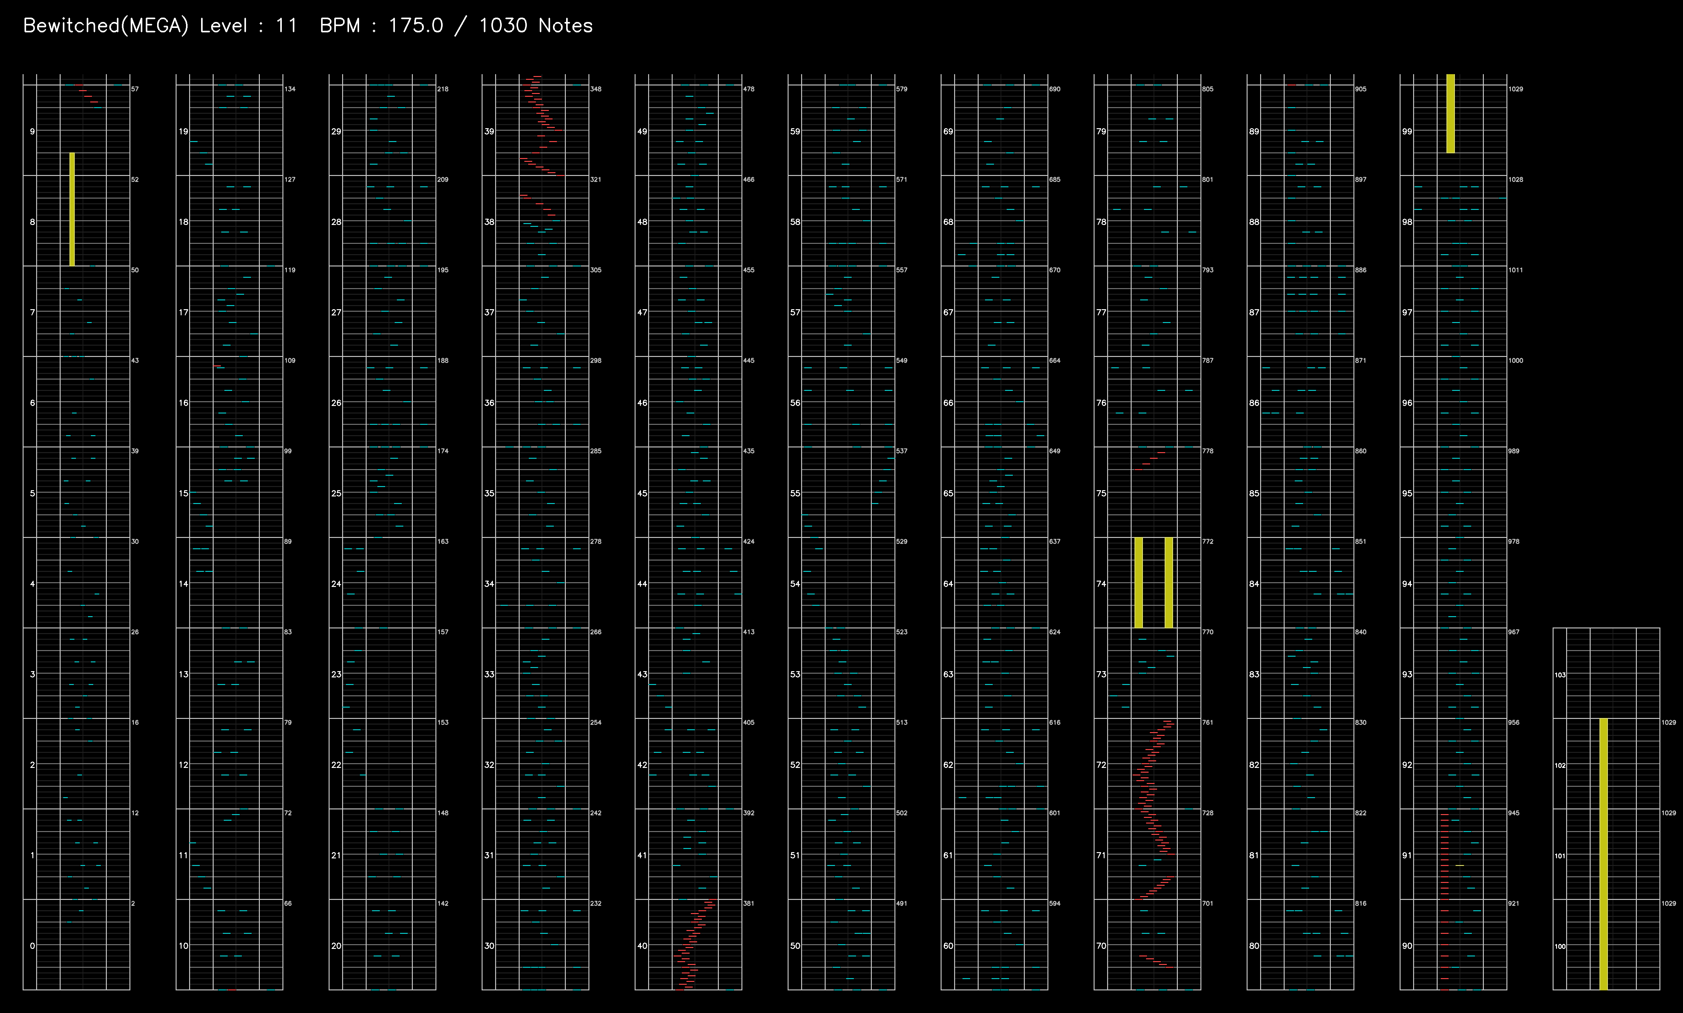
Task: Click measure label 24
Action: pos(336,583)
